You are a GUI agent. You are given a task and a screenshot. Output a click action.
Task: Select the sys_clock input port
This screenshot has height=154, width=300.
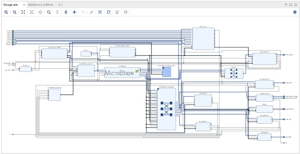coord(13,70)
